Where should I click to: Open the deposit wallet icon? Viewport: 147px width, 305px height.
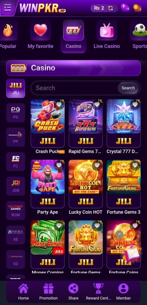point(125,8)
